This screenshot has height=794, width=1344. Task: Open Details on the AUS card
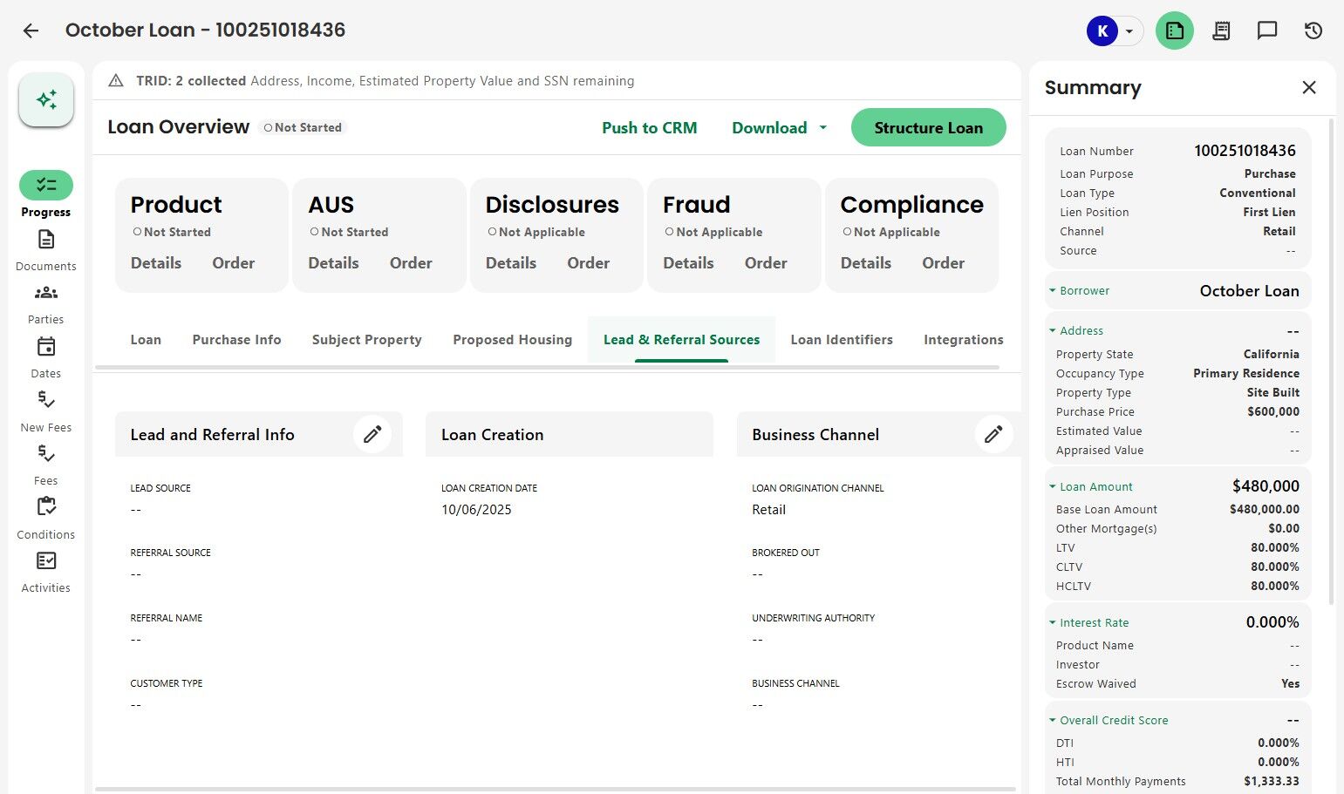point(333,263)
